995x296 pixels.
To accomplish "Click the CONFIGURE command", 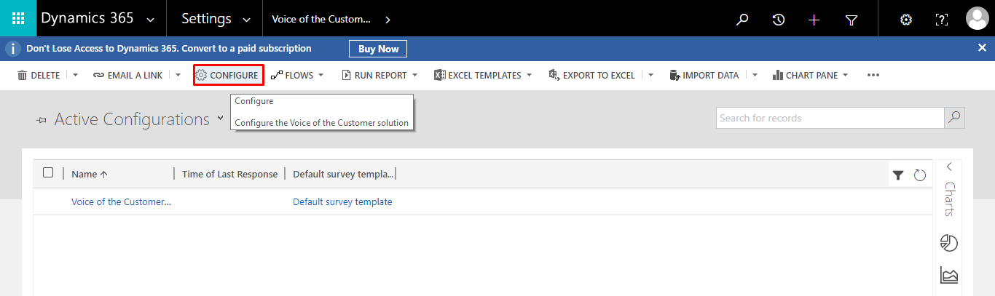I will point(227,75).
